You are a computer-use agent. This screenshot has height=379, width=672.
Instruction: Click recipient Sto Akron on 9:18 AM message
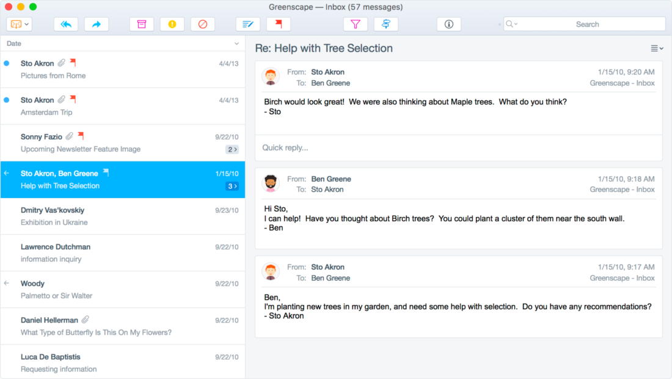point(327,189)
